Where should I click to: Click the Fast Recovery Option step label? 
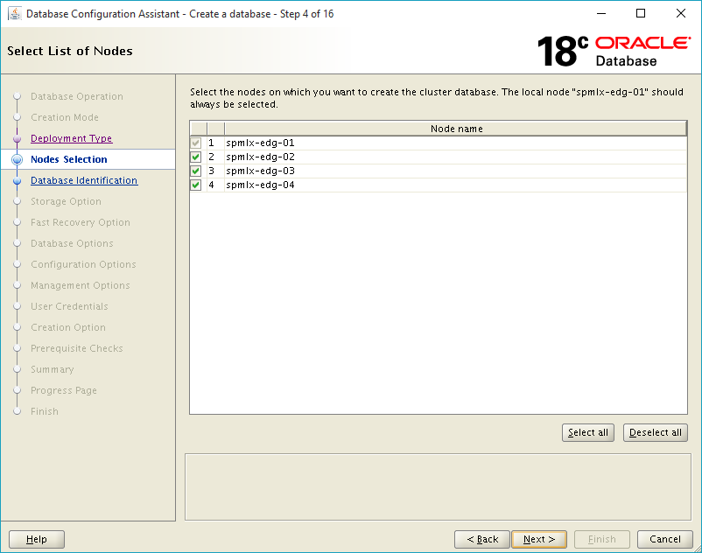click(x=81, y=222)
